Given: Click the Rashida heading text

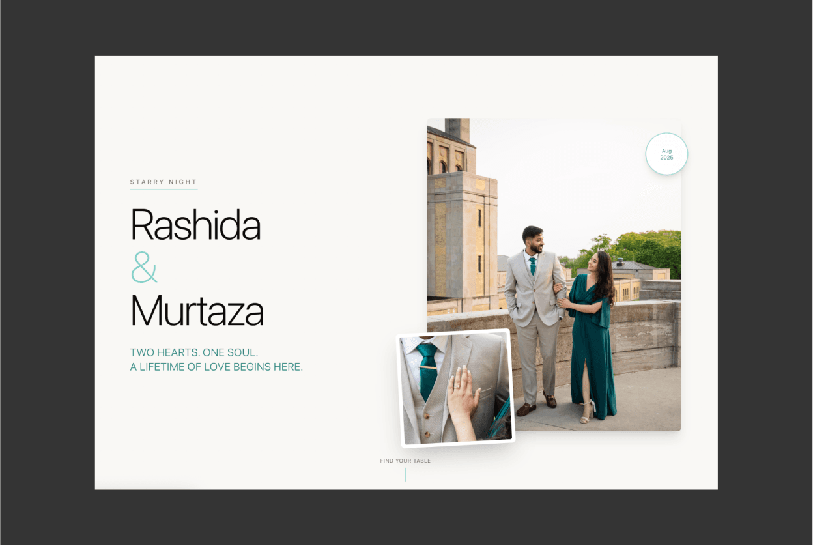Looking at the screenshot, I should (x=195, y=225).
